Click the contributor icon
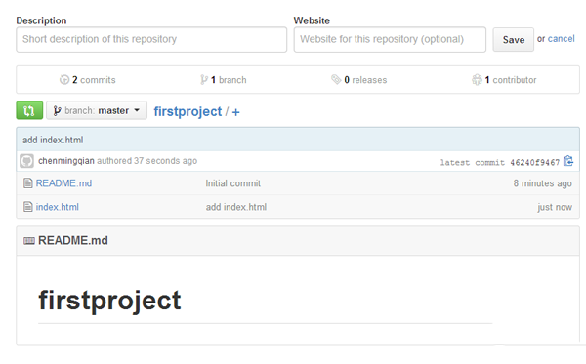 click(x=477, y=79)
